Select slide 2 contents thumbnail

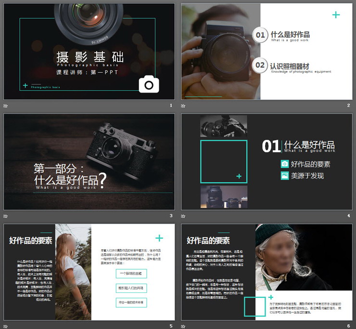267,52
